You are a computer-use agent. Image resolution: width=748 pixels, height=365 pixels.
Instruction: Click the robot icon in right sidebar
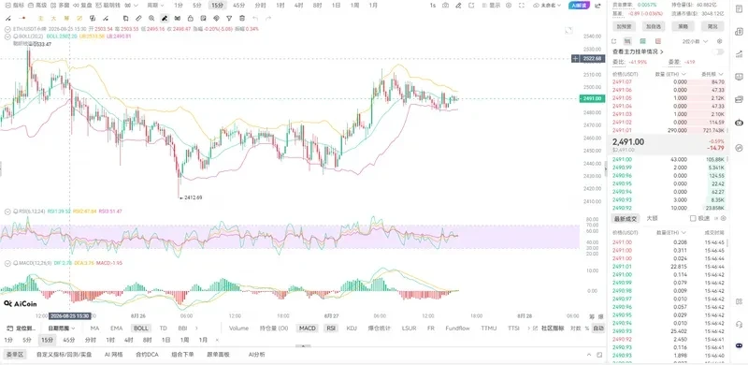tap(740, 123)
